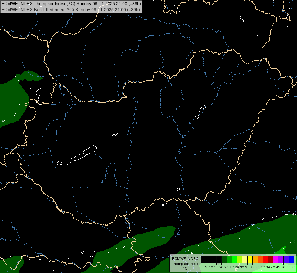The image size is (297, 273).
Task: Click the legend scale value 50
Action: click(x=283, y=267)
